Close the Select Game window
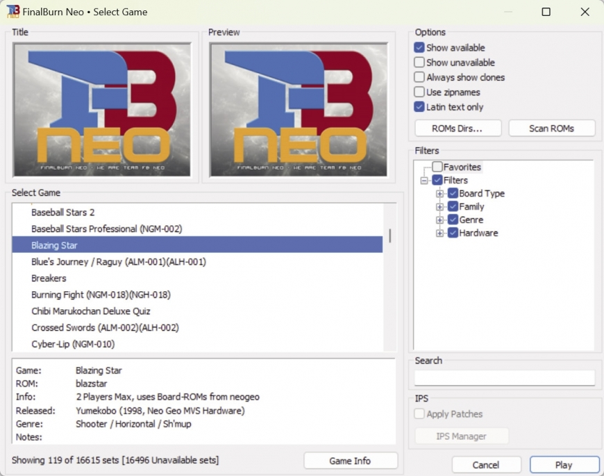 pyautogui.click(x=585, y=12)
